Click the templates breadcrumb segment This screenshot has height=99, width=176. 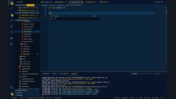point(60,5)
